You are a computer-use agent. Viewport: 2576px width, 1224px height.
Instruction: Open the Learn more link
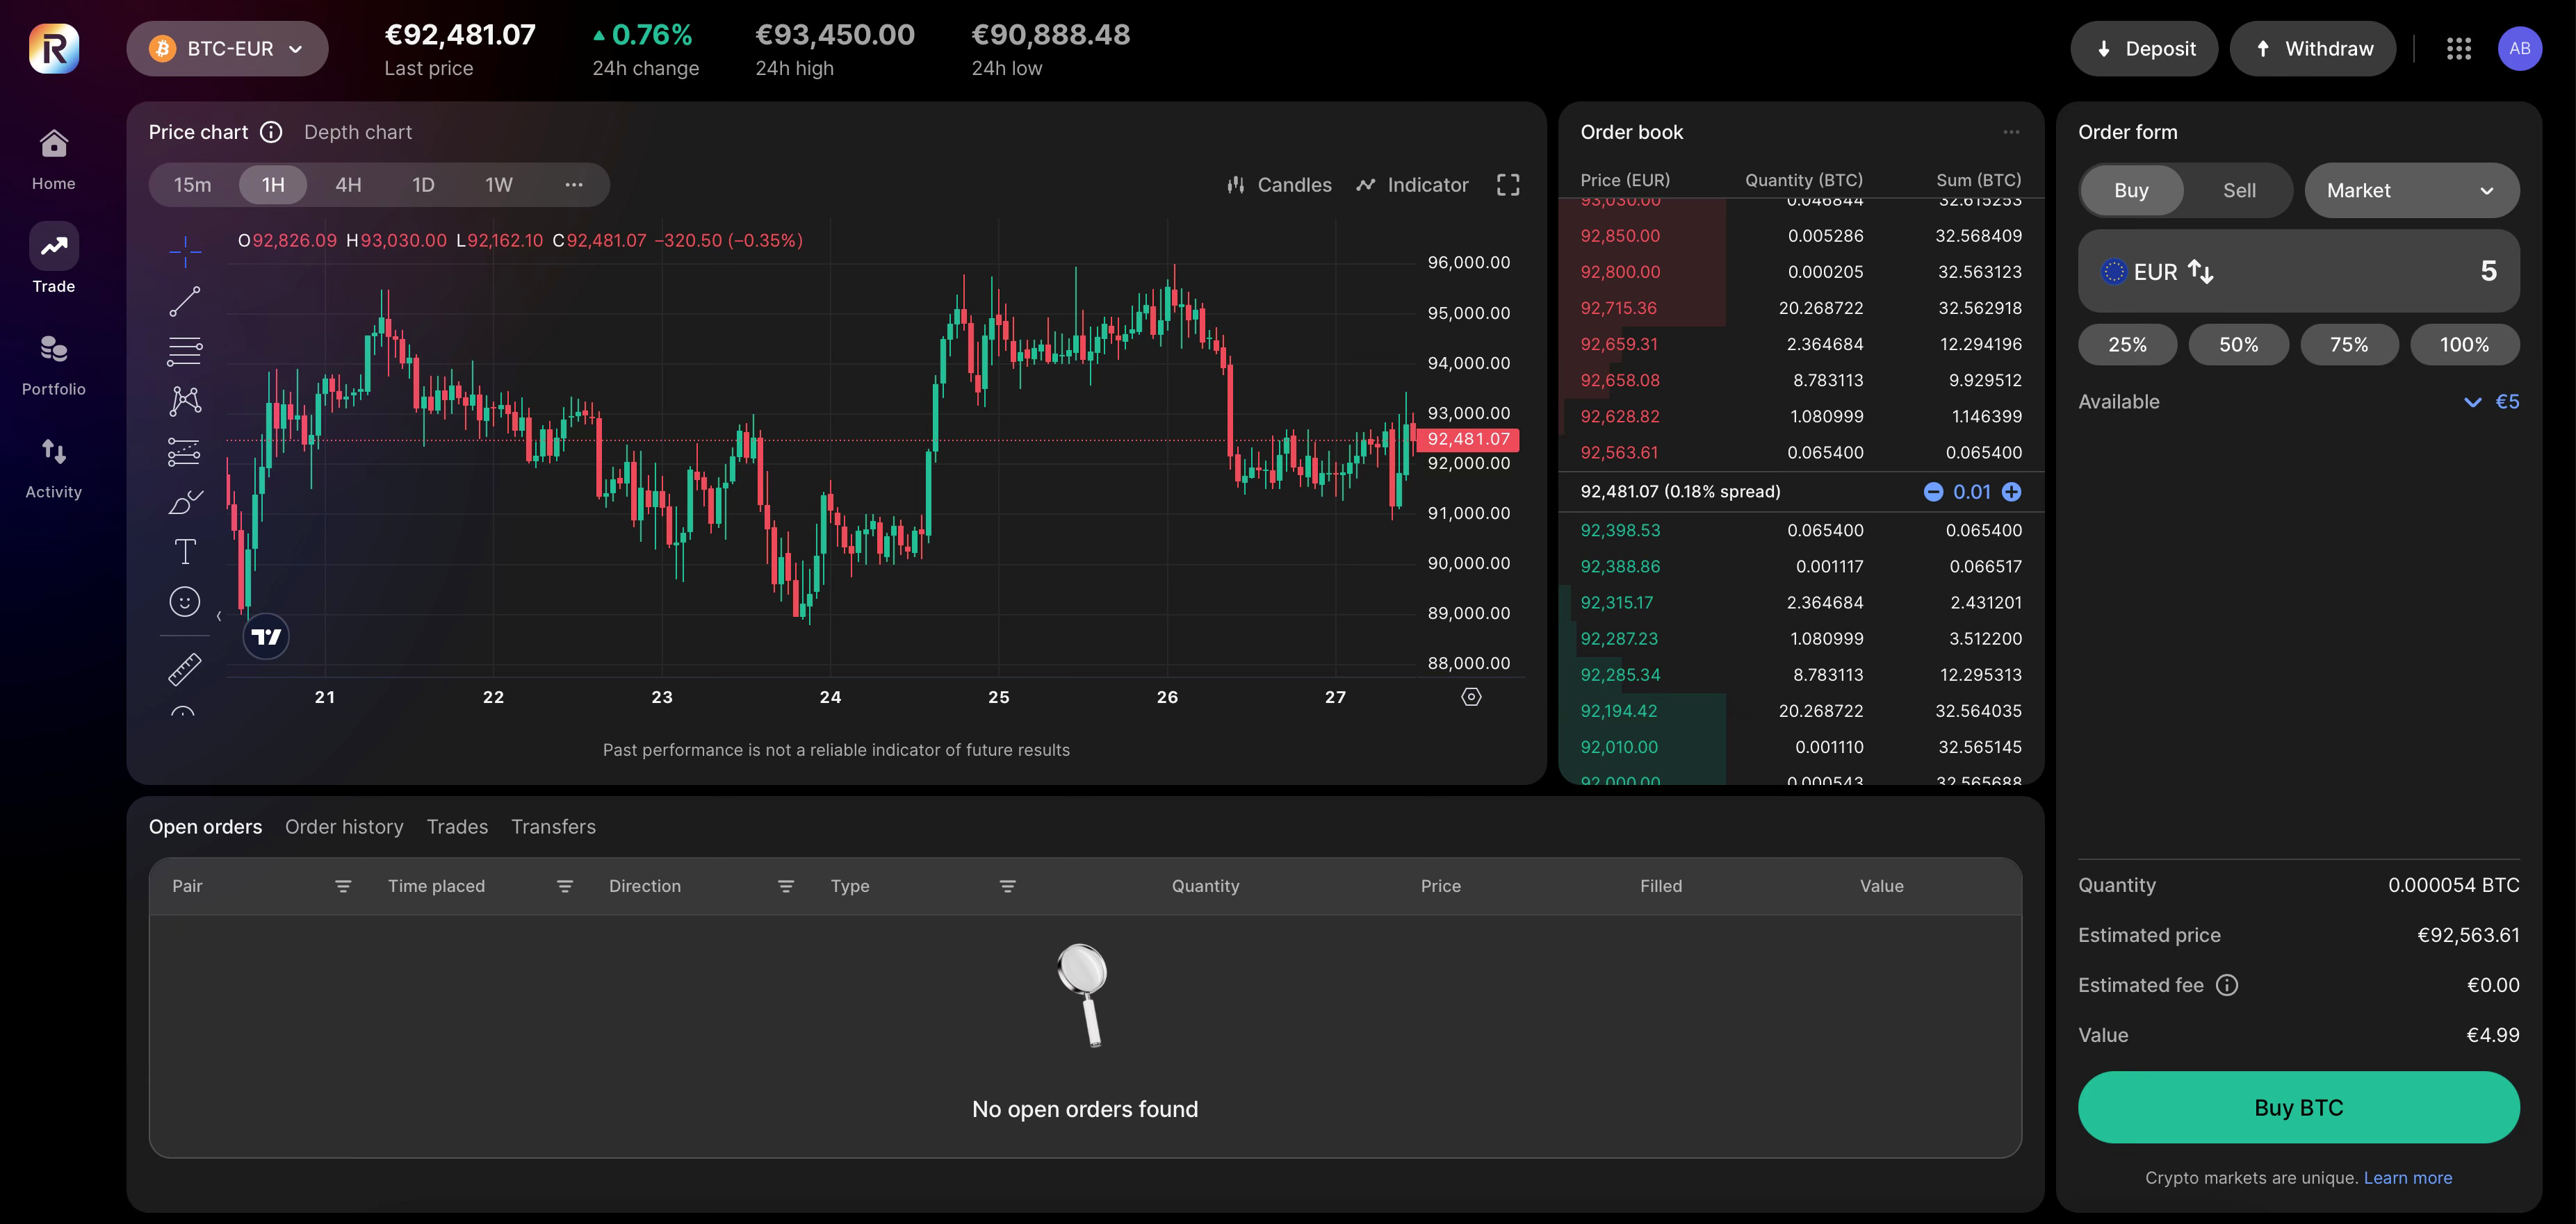(x=2407, y=1177)
